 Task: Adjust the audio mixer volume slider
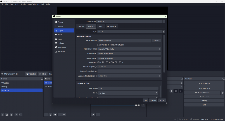click(x=114, y=105)
